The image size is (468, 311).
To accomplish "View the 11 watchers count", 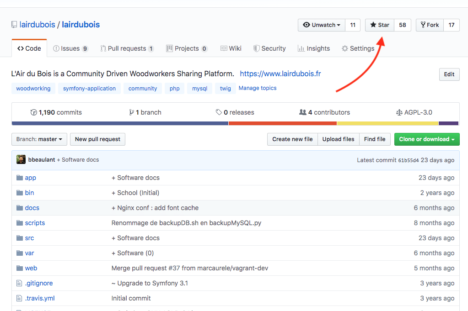I will click(353, 25).
